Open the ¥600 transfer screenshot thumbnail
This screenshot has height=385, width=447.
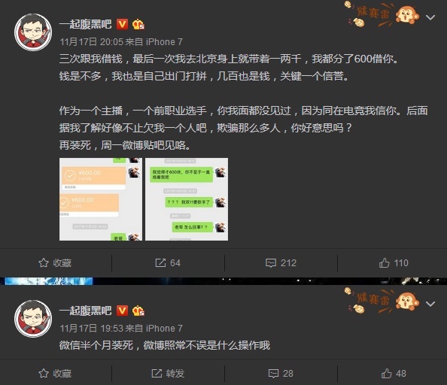[x=101, y=199]
